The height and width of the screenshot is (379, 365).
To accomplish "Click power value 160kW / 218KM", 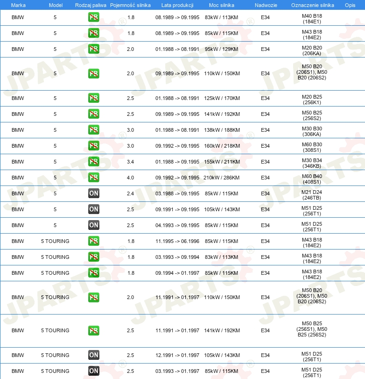I will [222, 146].
